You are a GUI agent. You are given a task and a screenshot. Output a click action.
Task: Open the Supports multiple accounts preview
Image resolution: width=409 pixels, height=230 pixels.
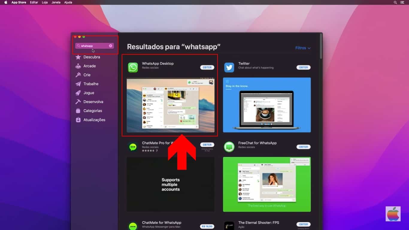(x=171, y=184)
